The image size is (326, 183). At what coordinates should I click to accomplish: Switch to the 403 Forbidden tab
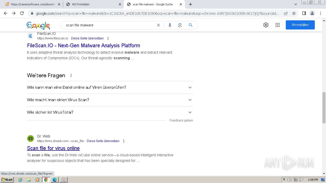[93, 4]
